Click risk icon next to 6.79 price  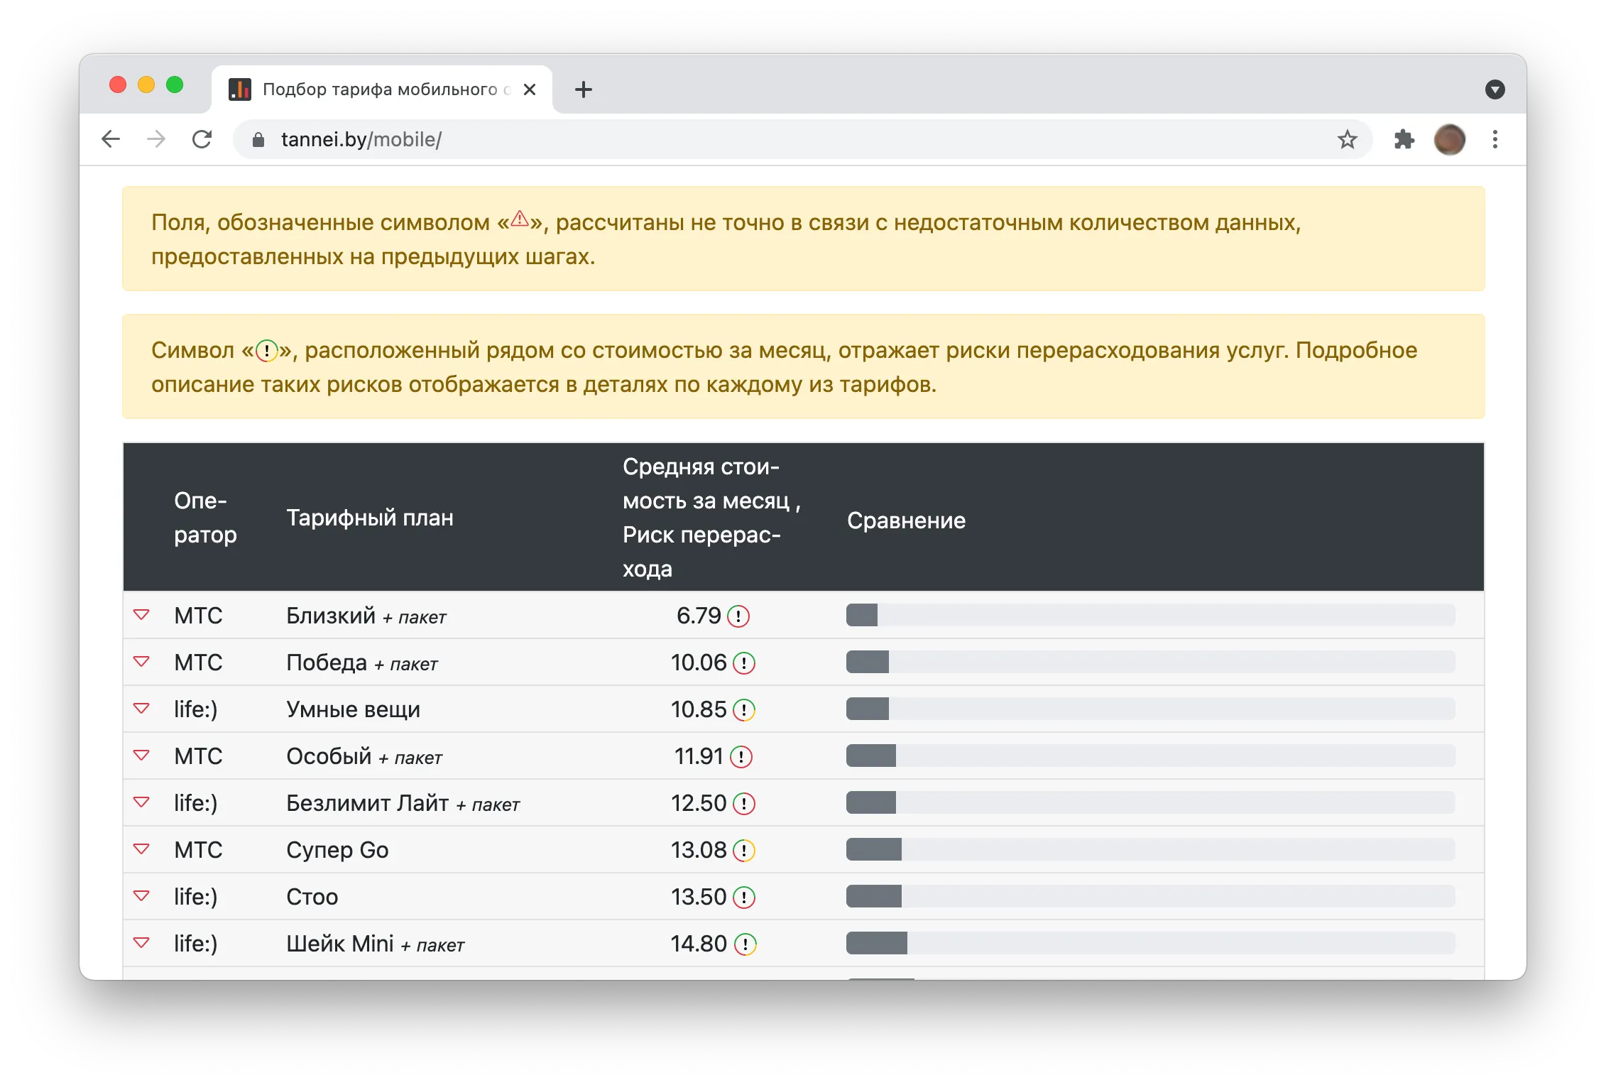(x=738, y=616)
